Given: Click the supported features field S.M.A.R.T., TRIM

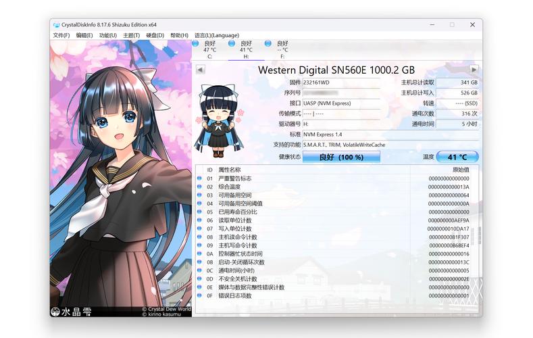Looking at the screenshot, I should 390,145.
